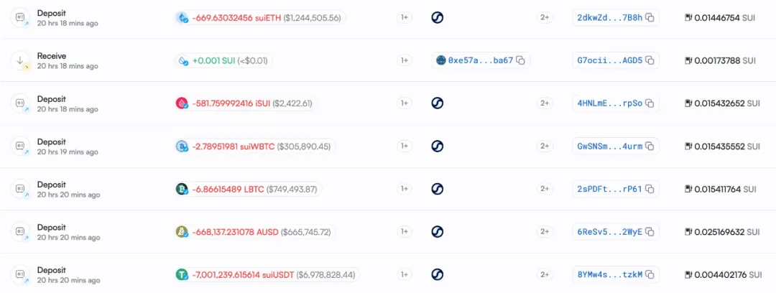Click the -668,137.231078 AUSD amount pill
The image size is (776, 293).
262,232
